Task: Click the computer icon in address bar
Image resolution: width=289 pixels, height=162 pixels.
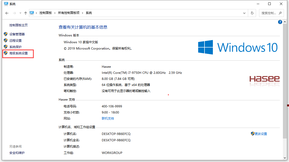Action: coord(32,13)
